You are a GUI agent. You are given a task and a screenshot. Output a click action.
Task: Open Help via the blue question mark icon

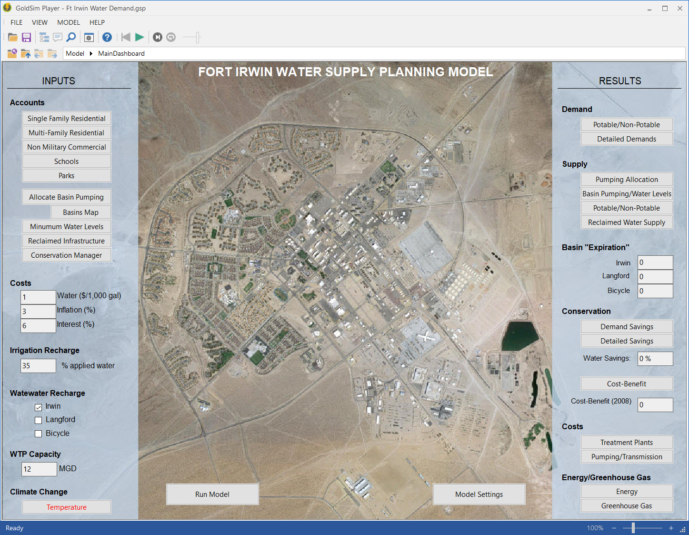tap(107, 37)
